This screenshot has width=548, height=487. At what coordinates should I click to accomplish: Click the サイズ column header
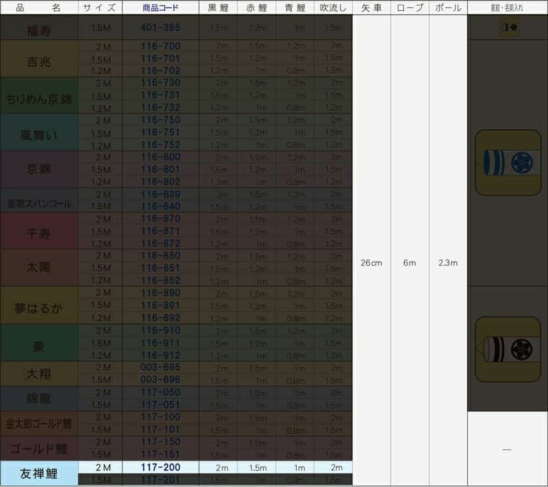click(x=100, y=8)
